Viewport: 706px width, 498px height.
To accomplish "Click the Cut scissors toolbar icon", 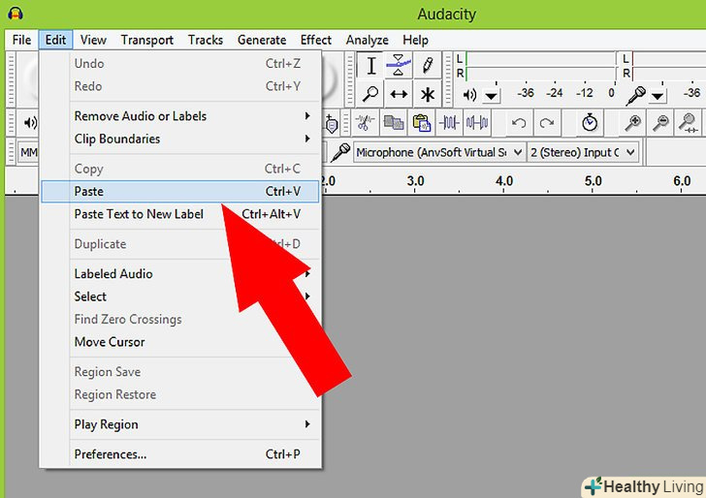I will [365, 122].
